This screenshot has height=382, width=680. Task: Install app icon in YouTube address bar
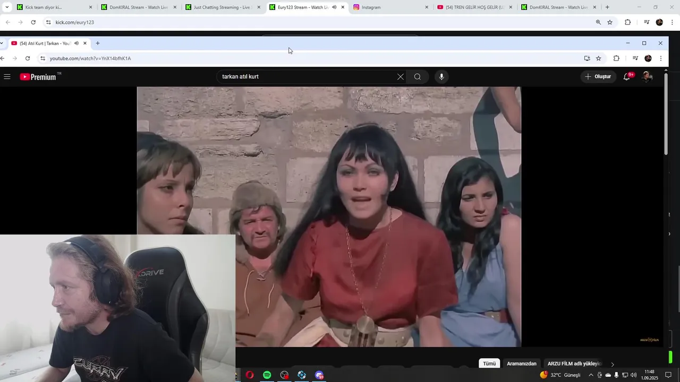point(587,58)
